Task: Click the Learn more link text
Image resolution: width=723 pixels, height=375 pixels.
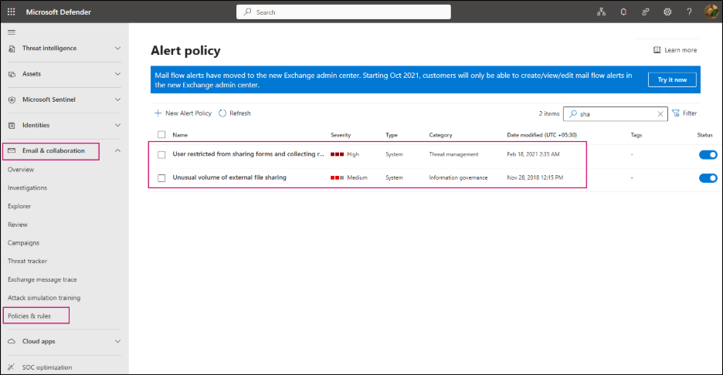Action: coord(681,50)
